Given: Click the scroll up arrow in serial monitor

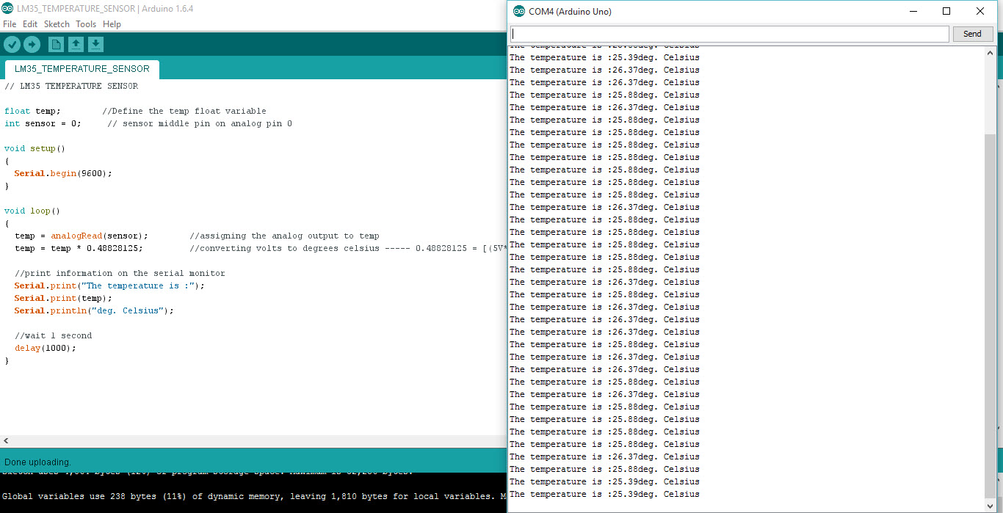Looking at the screenshot, I should [x=990, y=52].
